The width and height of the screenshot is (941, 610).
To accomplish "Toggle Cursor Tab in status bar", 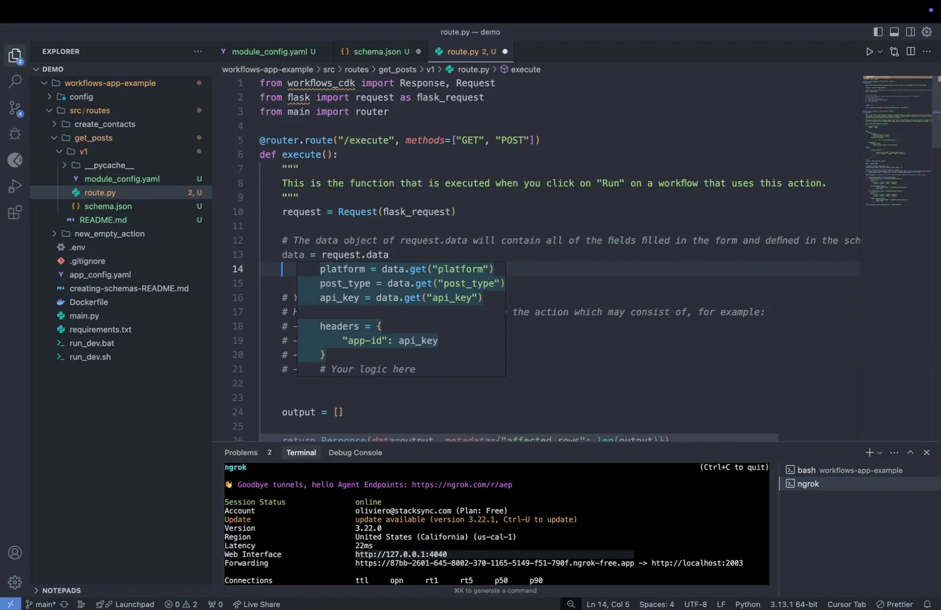I will pyautogui.click(x=846, y=604).
